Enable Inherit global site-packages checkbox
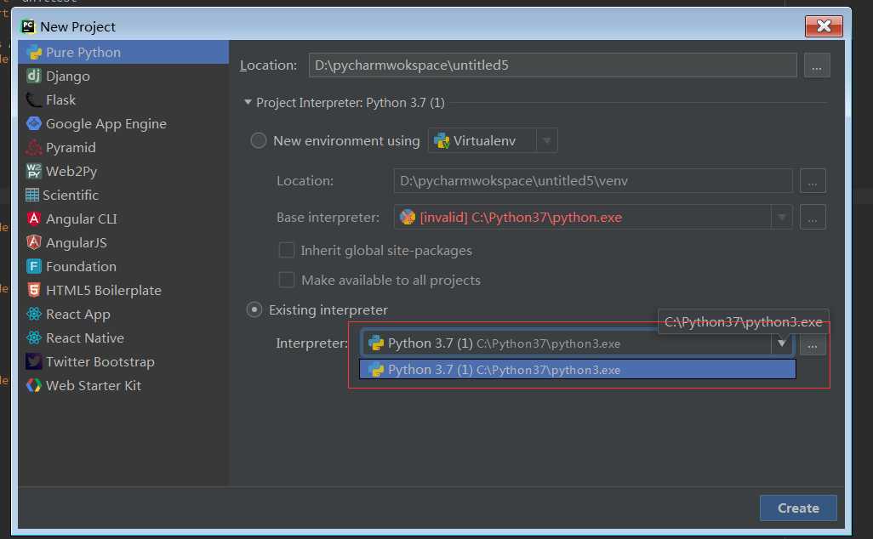The image size is (873, 539). 286,250
